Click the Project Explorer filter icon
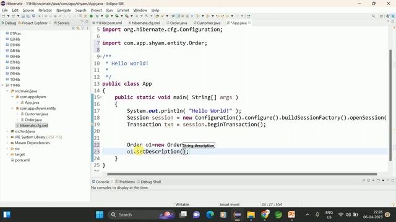Image resolution: width=396 pixels, height=222 pixels. pos(82,28)
